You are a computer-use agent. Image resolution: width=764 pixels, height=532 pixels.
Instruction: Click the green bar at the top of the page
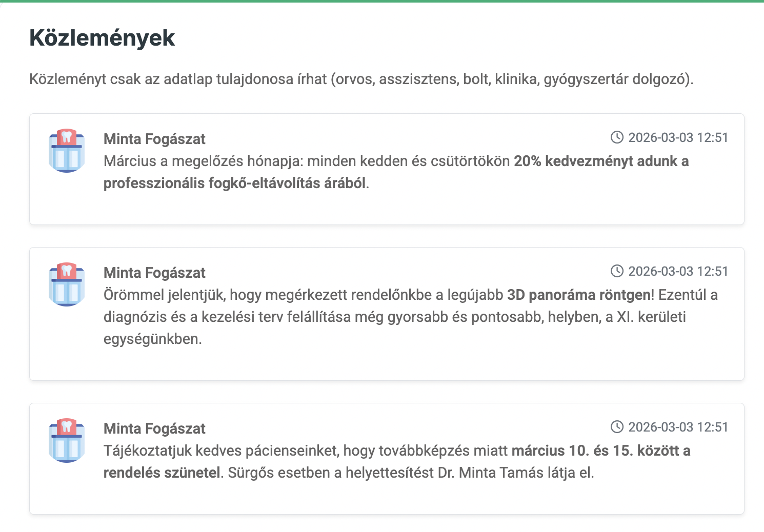(382, 2)
